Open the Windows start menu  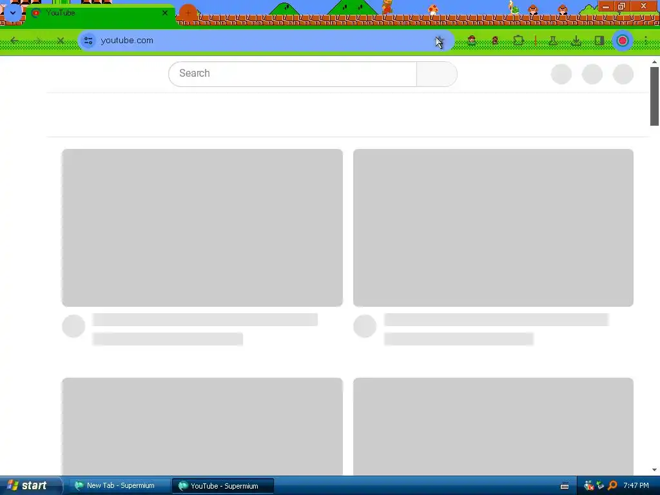pos(31,485)
